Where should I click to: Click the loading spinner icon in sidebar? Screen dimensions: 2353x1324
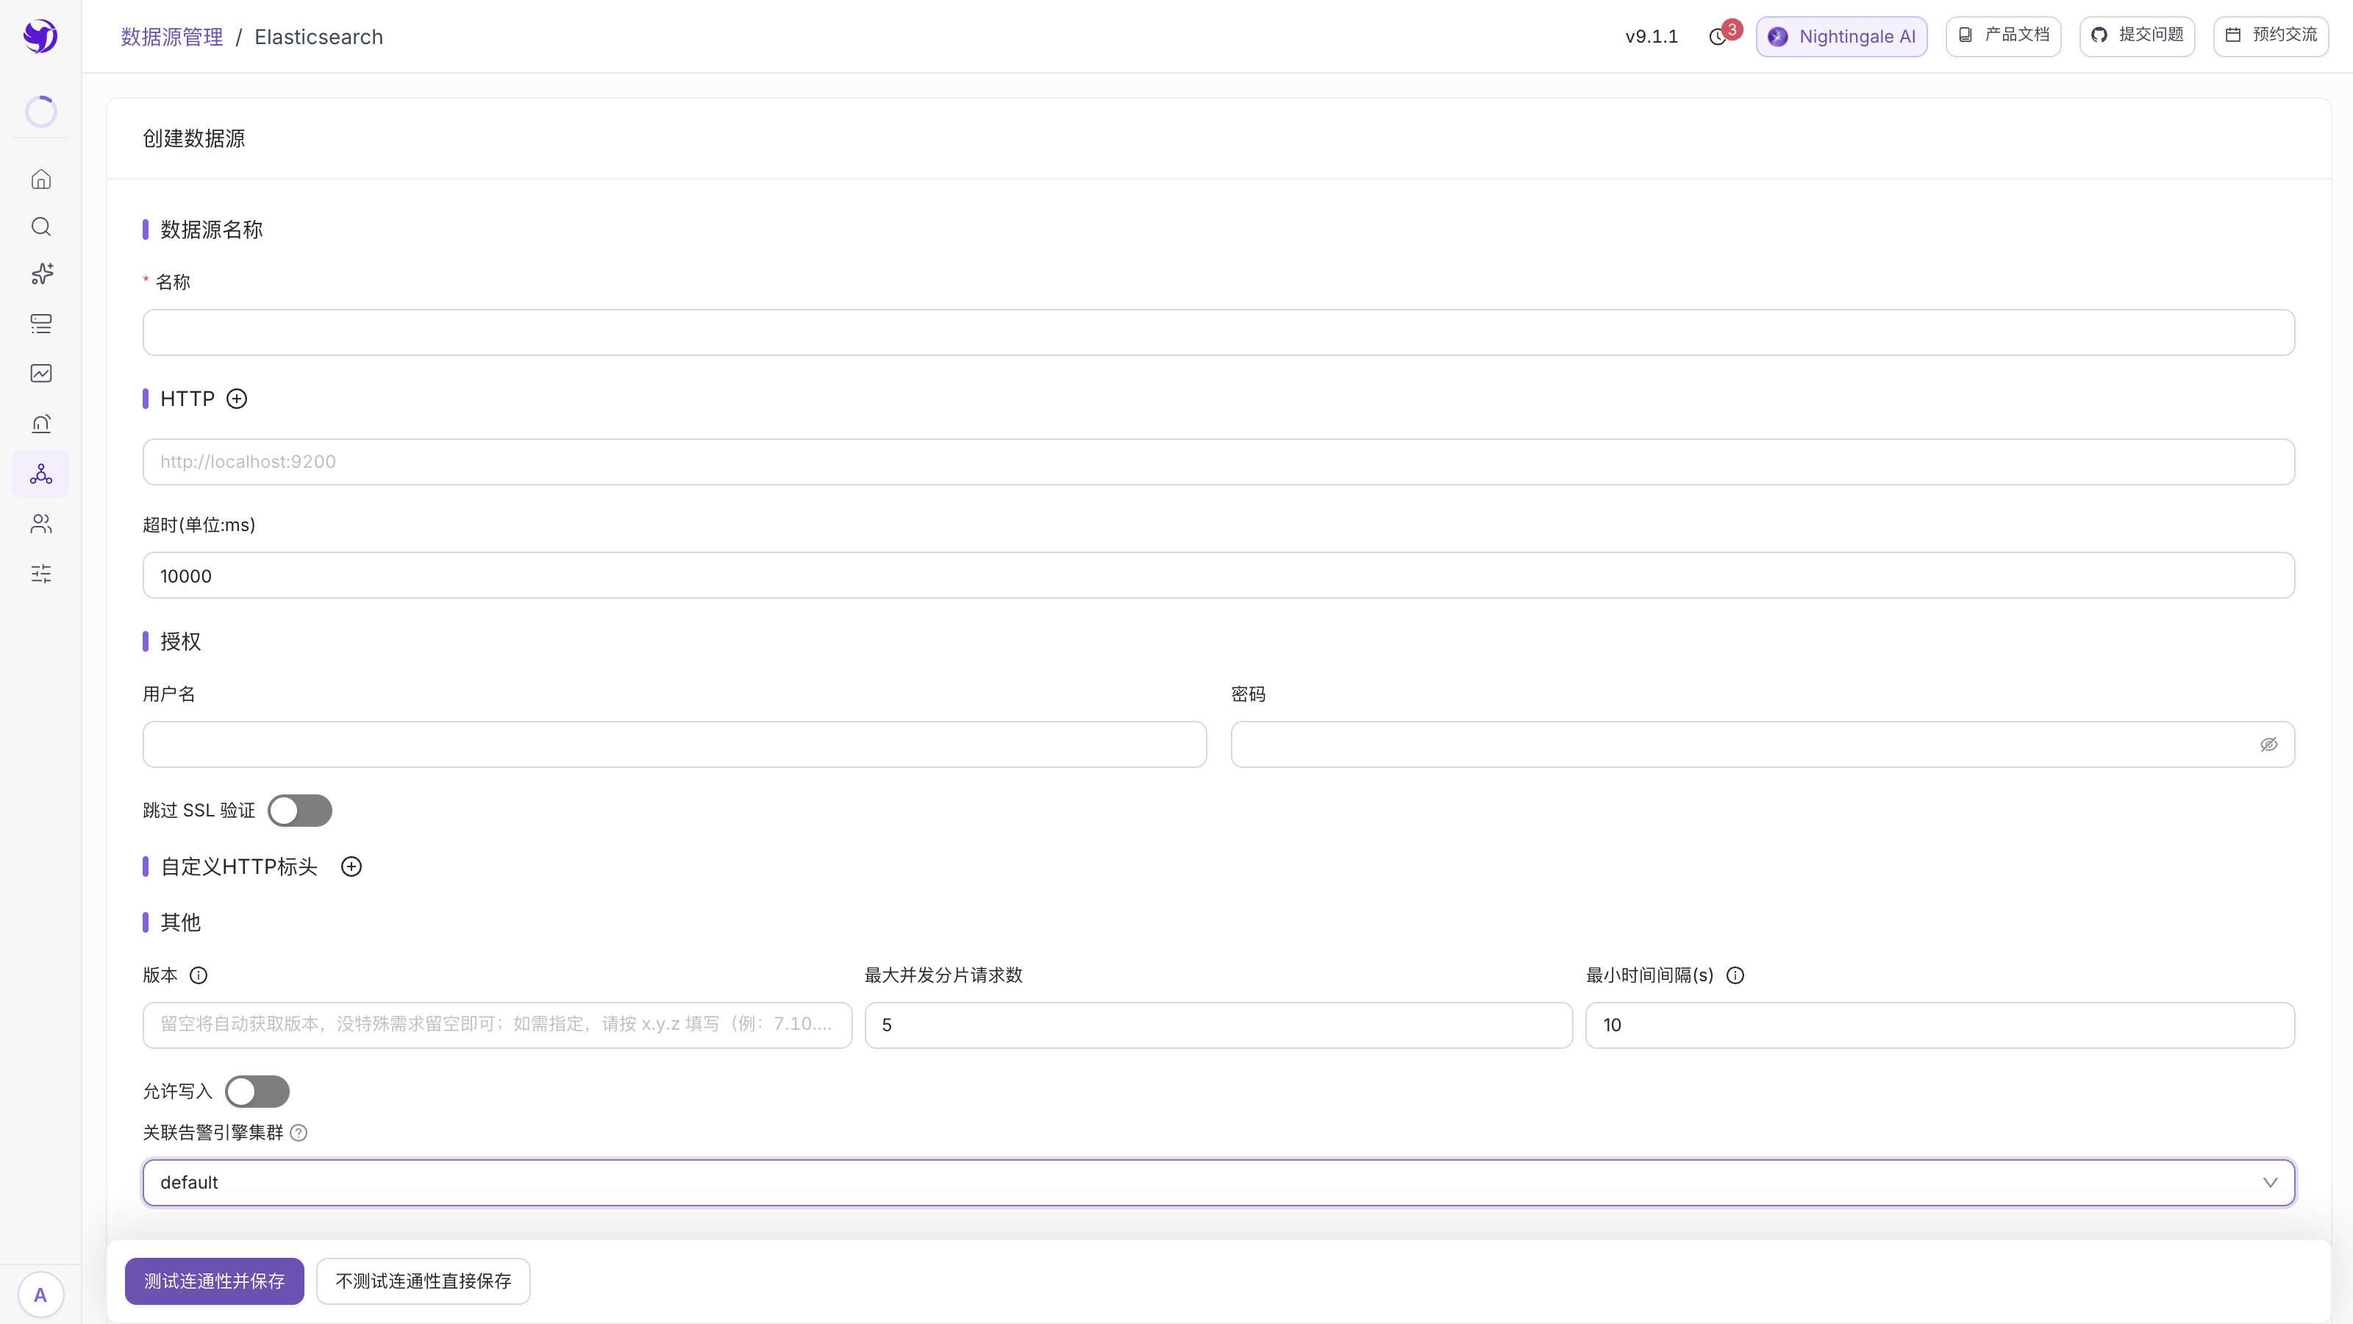41,112
